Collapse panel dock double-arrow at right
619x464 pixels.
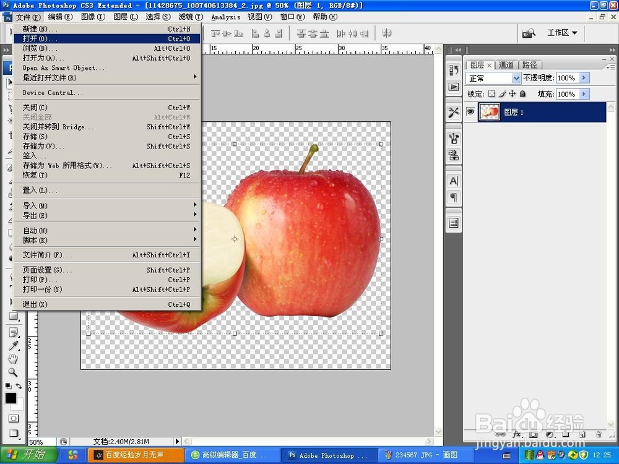(612, 50)
